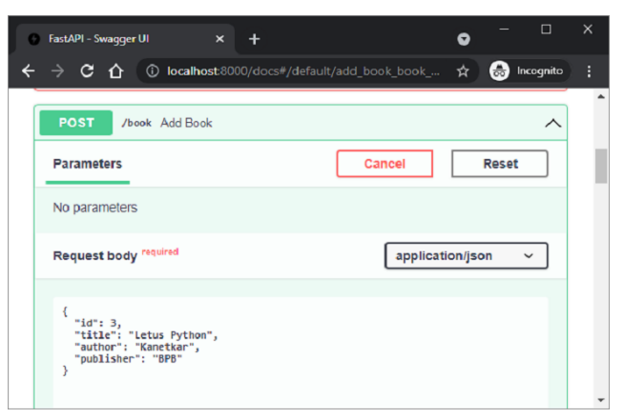The height and width of the screenshot is (419, 624).
Task: Switch to the FastAPI - Swagger UI tab
Action: click(x=114, y=39)
